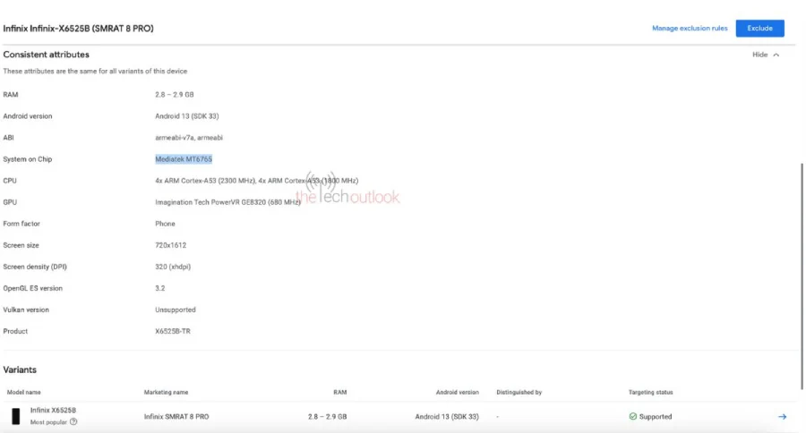The width and height of the screenshot is (806, 433).
Task: Click Android 13 (SDK 33) attribute value
Action: 186,116
